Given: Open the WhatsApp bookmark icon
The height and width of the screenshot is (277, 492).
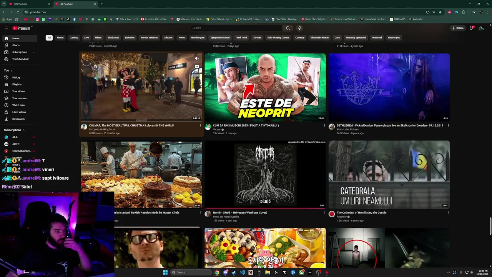Looking at the screenshot, I should [x=43, y=19].
